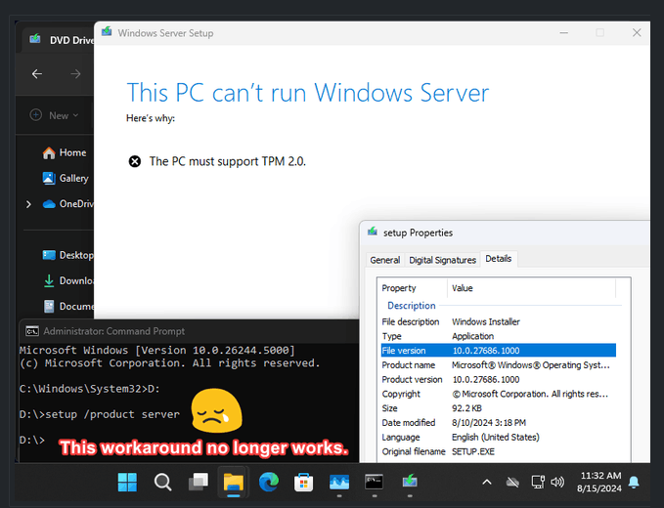Click the volume speaker icon in tray
This screenshot has width=664, height=508.
coord(558,482)
